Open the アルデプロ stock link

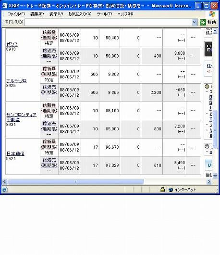16,81
